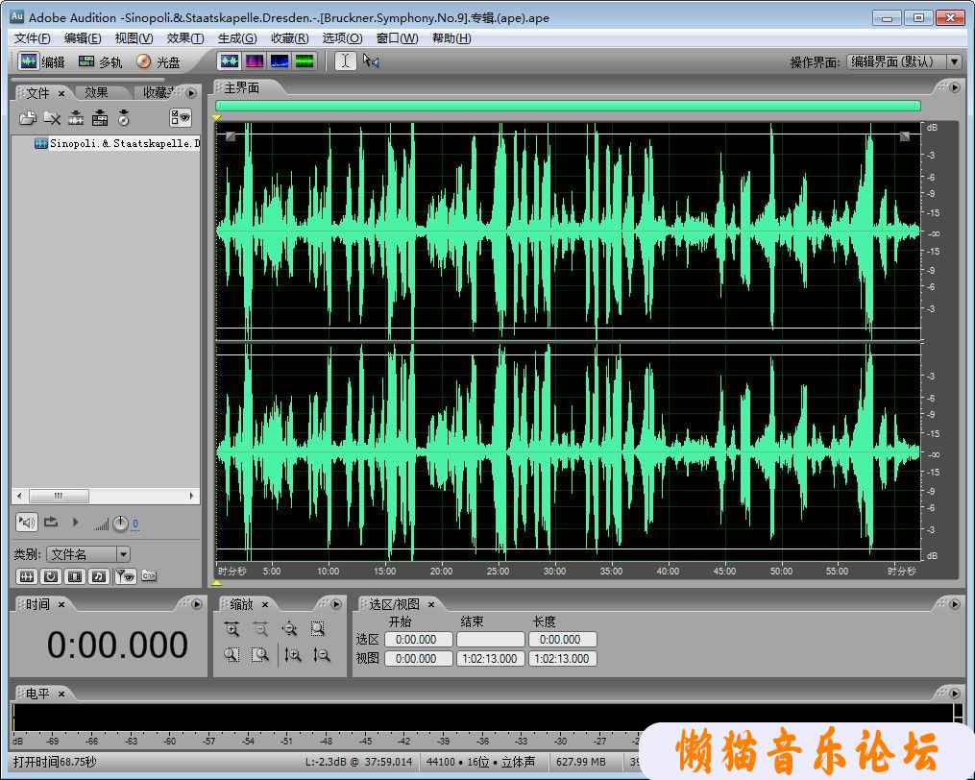This screenshot has width=975, height=780.
Task: Click the preview volume knob
Action: coord(120,524)
